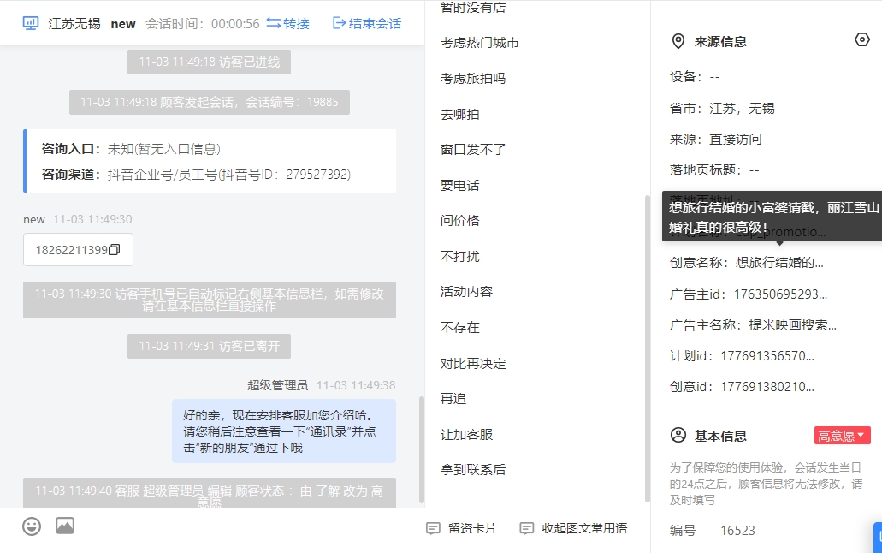Viewport: 882px width, 553px height.
Task: Open 留资卡片 card option
Action: [462, 528]
